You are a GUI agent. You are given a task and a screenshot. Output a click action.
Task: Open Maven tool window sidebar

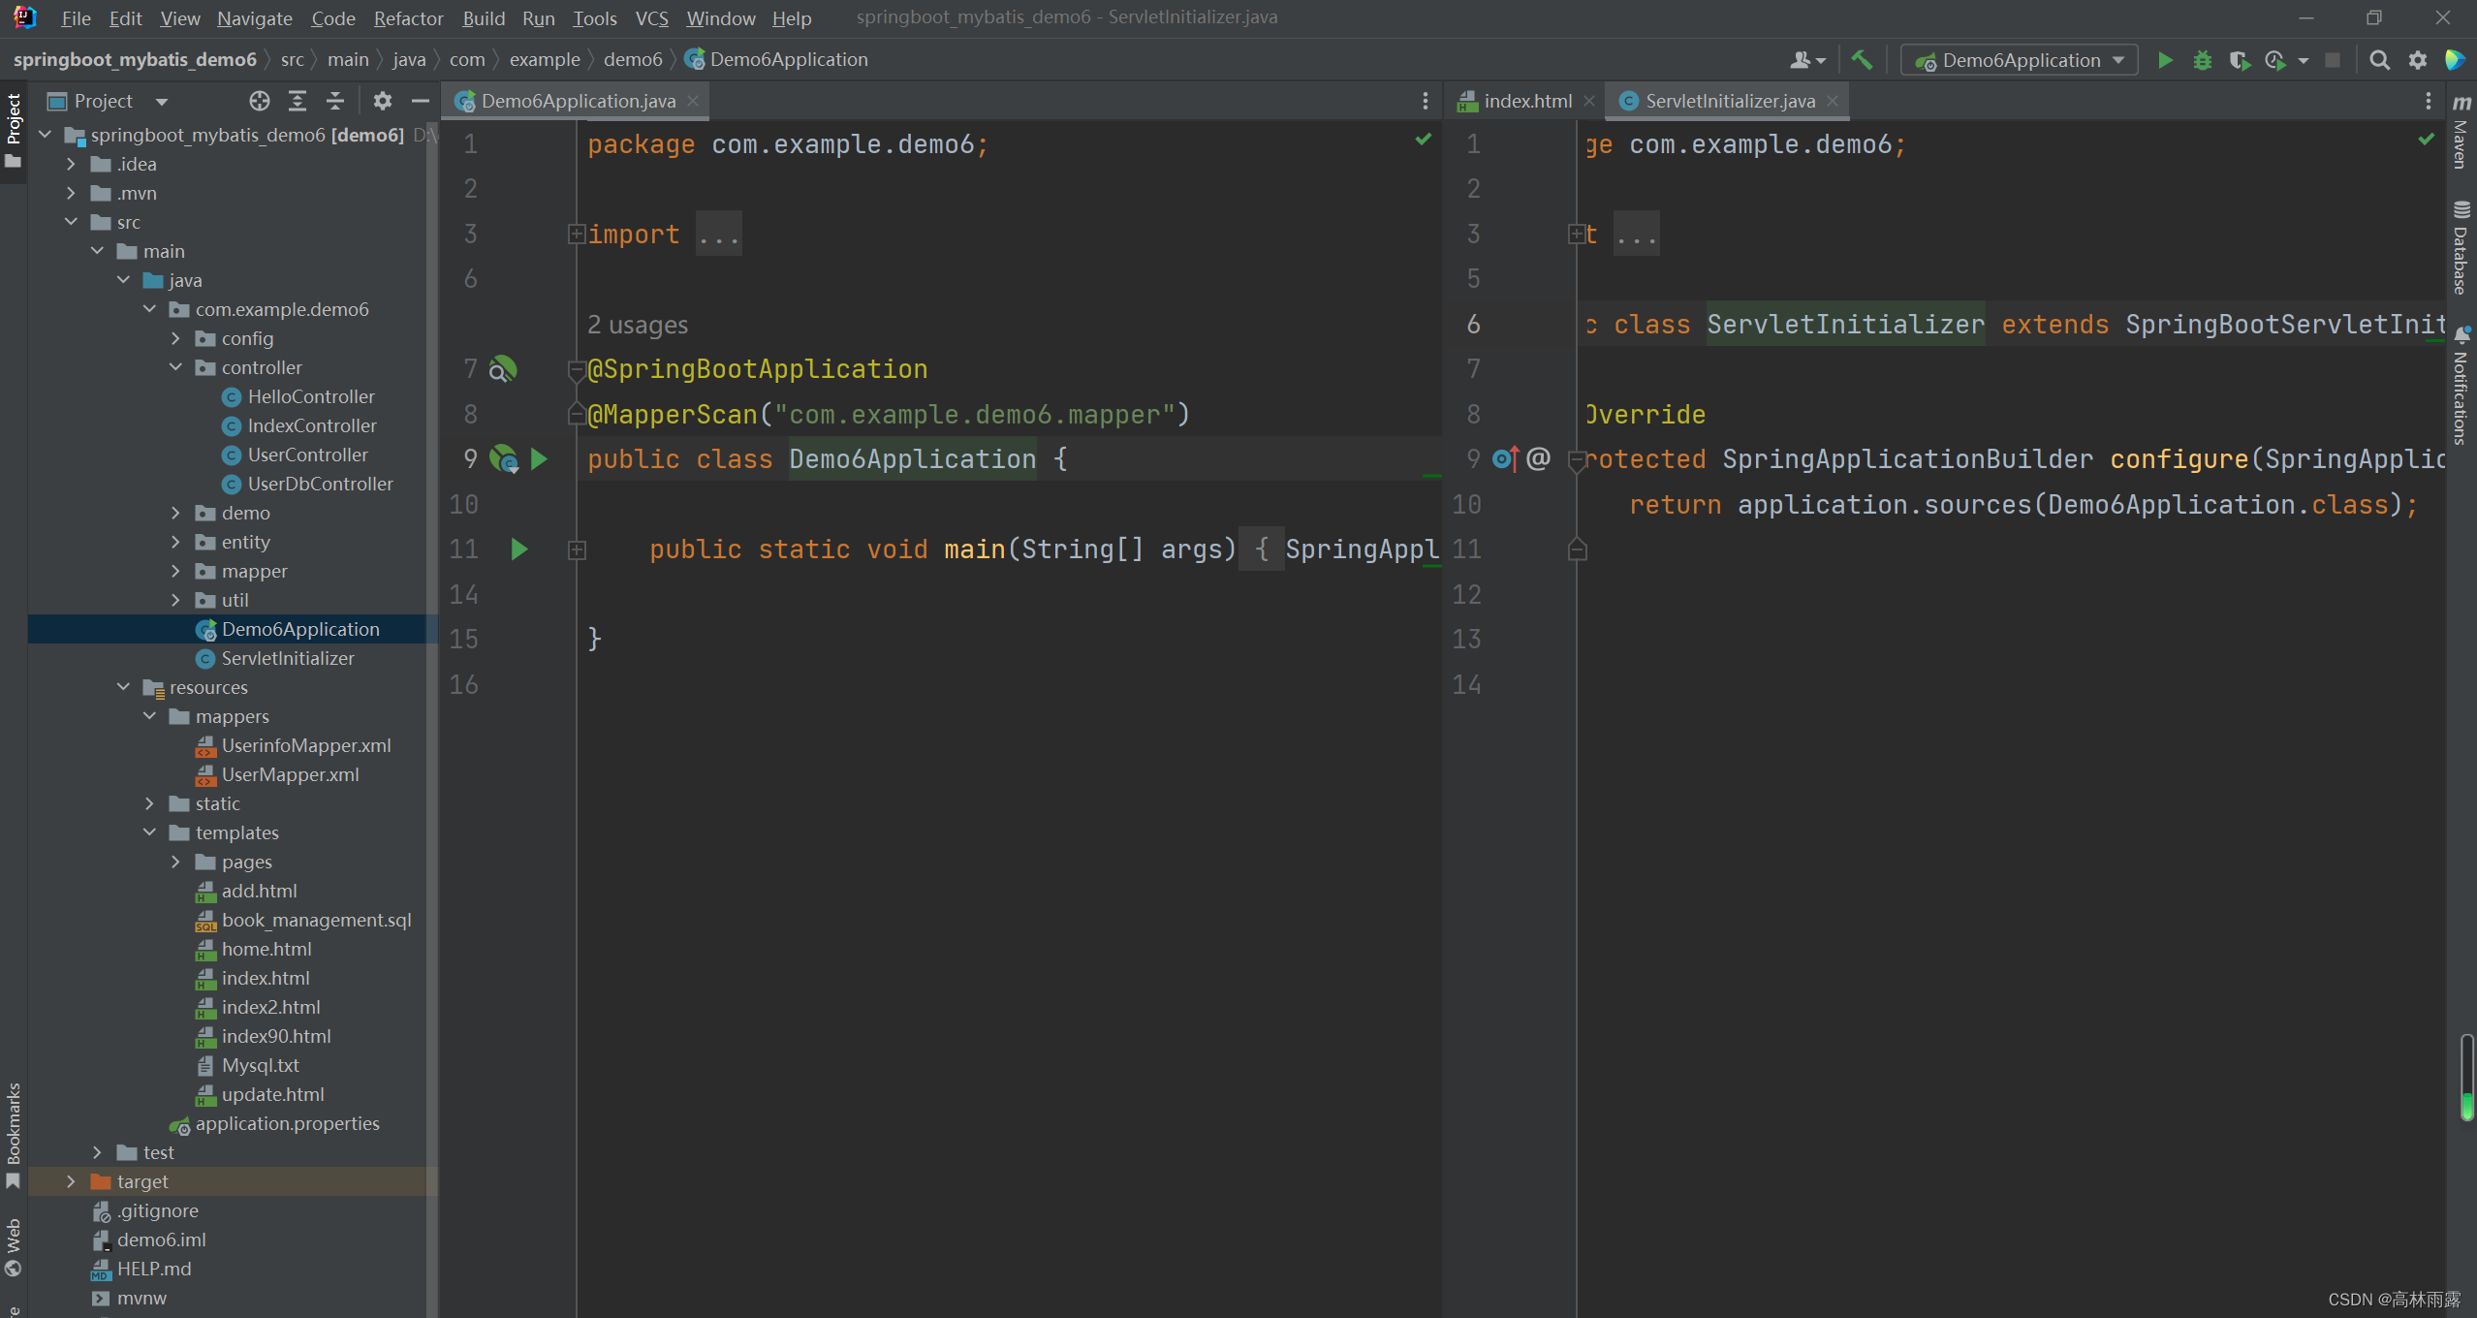(x=2461, y=136)
